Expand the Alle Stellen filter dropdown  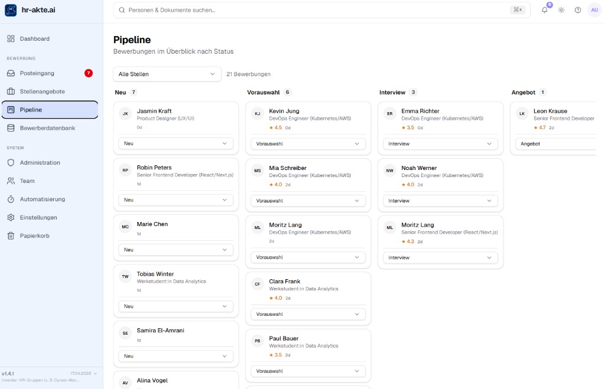tap(167, 74)
